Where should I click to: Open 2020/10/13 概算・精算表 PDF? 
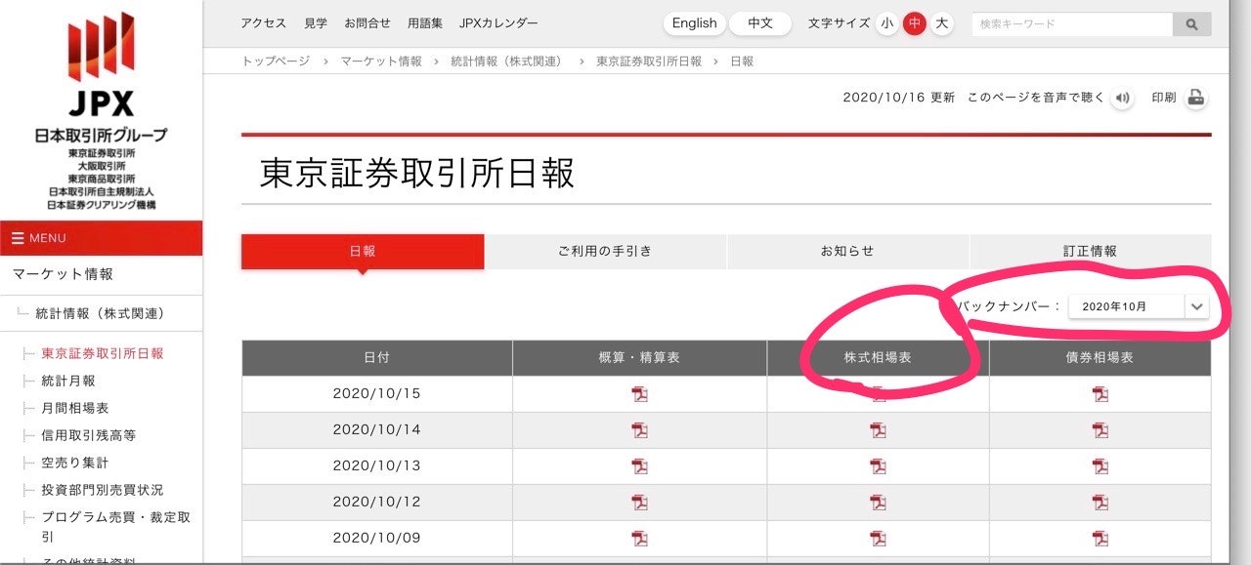[639, 466]
